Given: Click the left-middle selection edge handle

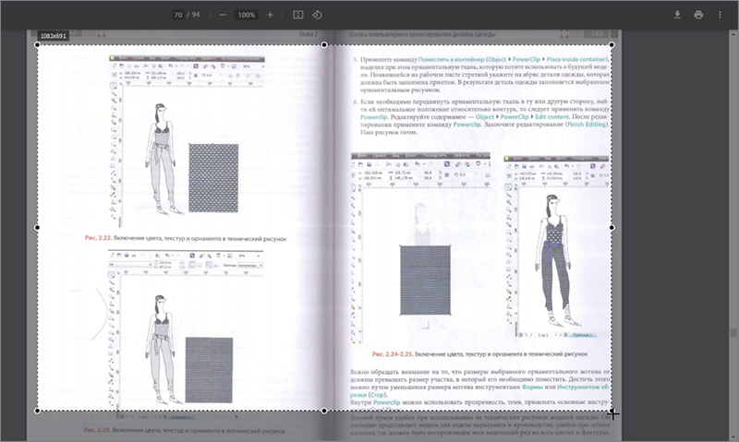Looking at the screenshot, I should pos(37,227).
